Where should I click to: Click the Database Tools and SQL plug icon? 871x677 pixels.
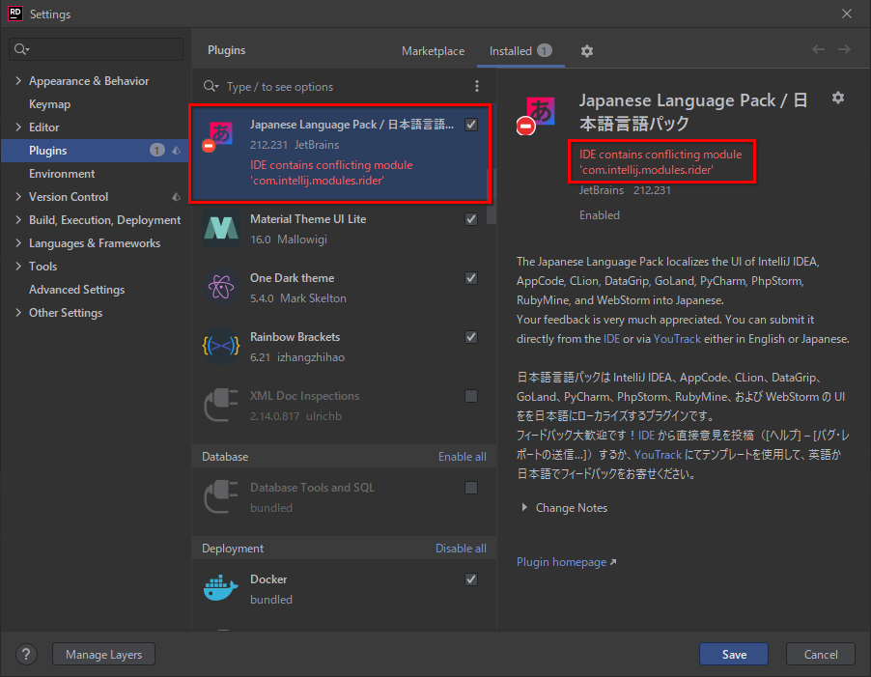pyautogui.click(x=221, y=496)
